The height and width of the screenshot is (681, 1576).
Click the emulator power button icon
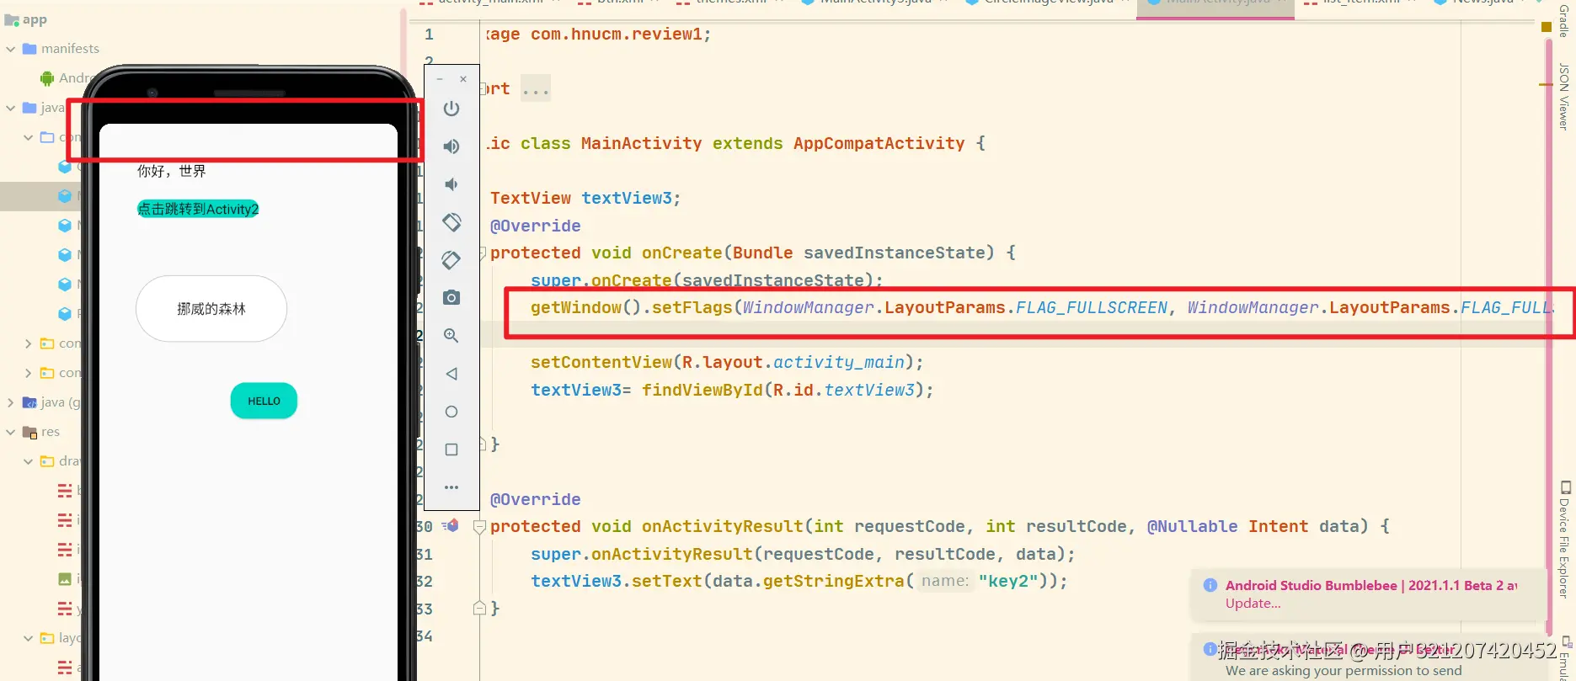[x=451, y=109]
